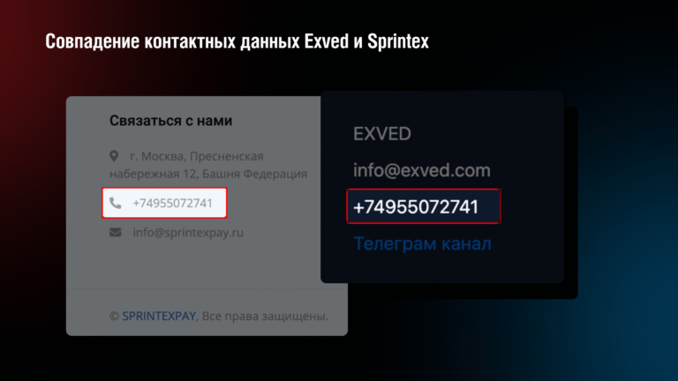Click the Все права защищены footer text
Screen dimensions: 678x381
point(265,317)
